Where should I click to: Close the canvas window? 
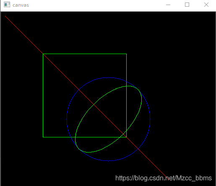pos(206,5)
